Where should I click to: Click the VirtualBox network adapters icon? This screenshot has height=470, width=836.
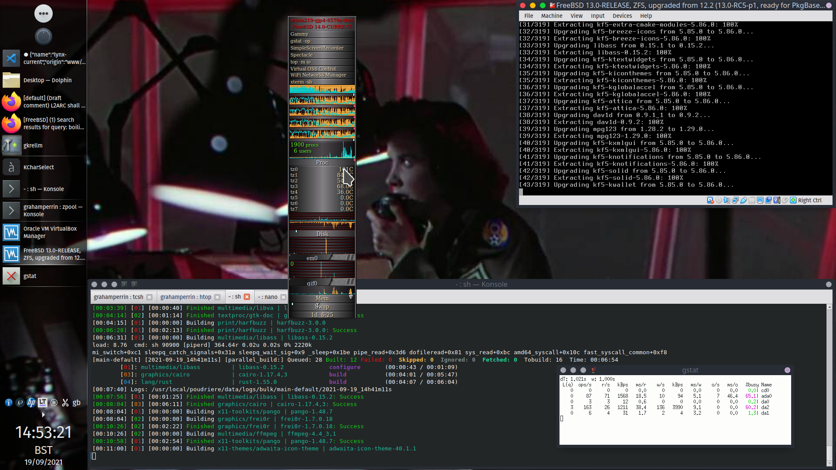pos(735,200)
